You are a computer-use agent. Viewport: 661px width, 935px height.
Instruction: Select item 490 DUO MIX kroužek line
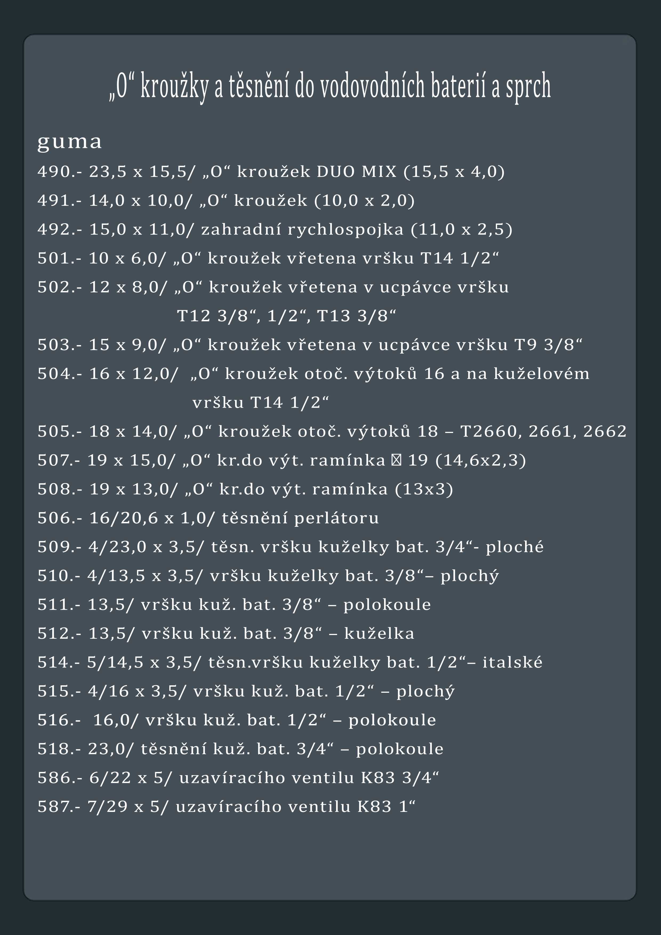click(x=271, y=171)
